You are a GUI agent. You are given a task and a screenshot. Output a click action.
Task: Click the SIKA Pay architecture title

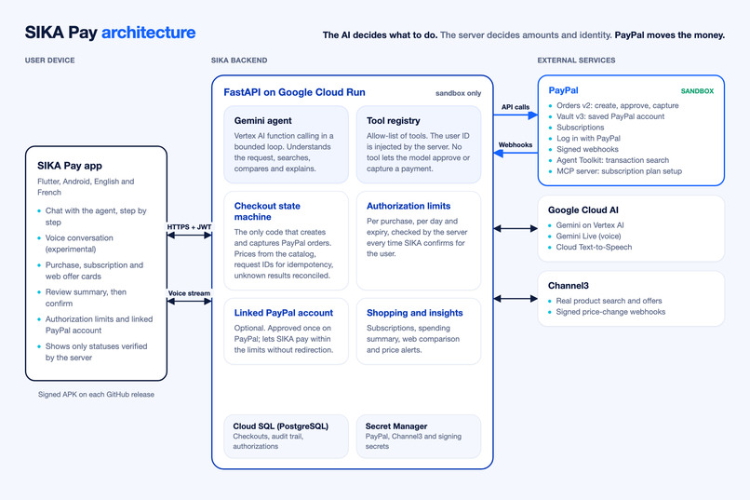point(110,33)
